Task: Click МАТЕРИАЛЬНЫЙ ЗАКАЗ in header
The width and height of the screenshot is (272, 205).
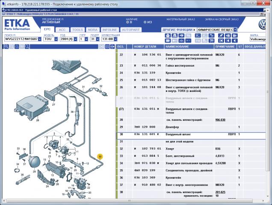Action: tap(180, 19)
